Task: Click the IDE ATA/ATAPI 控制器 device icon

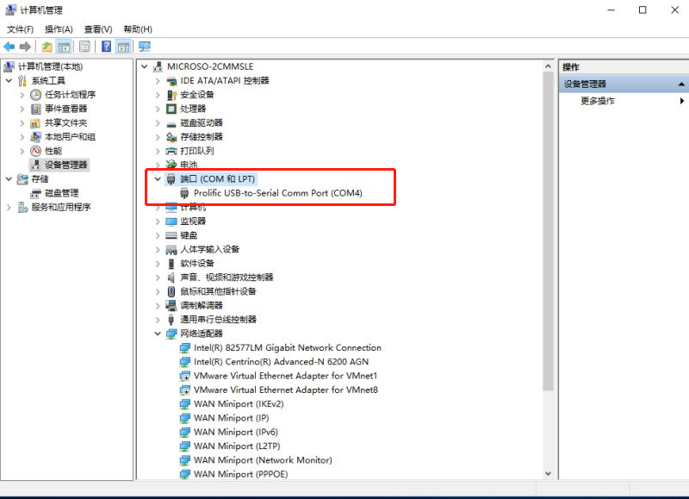Action: pyautogui.click(x=171, y=81)
